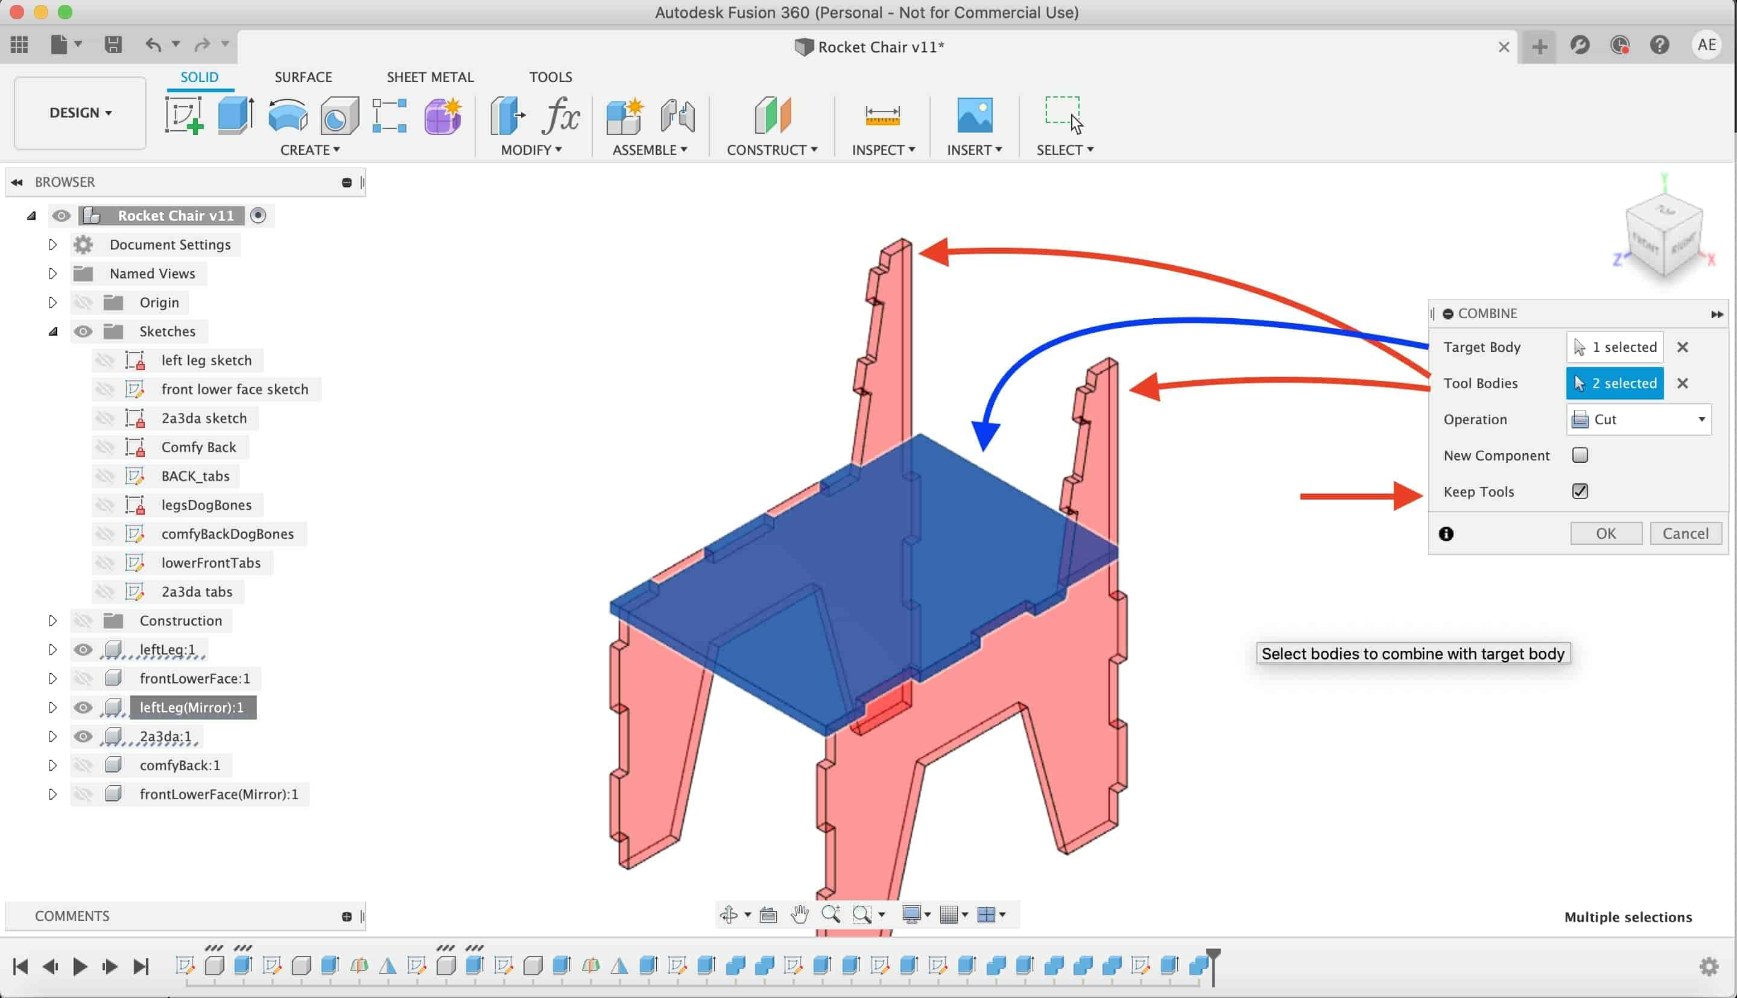
Task: Open the CONSTRUCT menu dropdown
Action: tap(772, 149)
